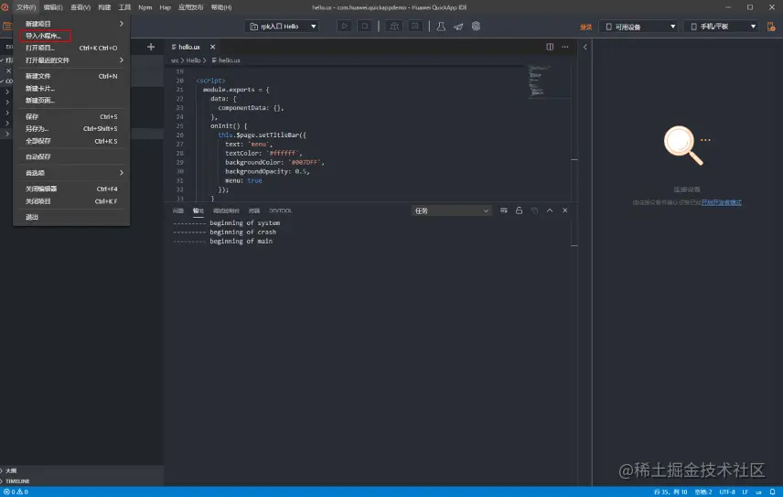
Task: Click the fingerprint icon in toolbar
Action: [x=476, y=27]
